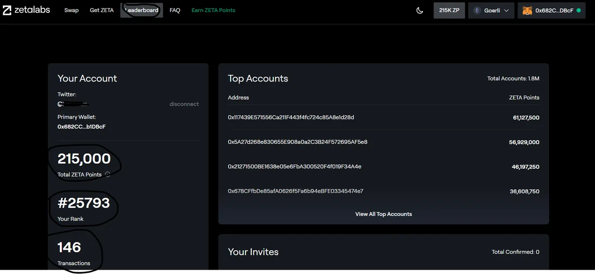
Task: Click rank #25793 value
Action: [x=84, y=203]
